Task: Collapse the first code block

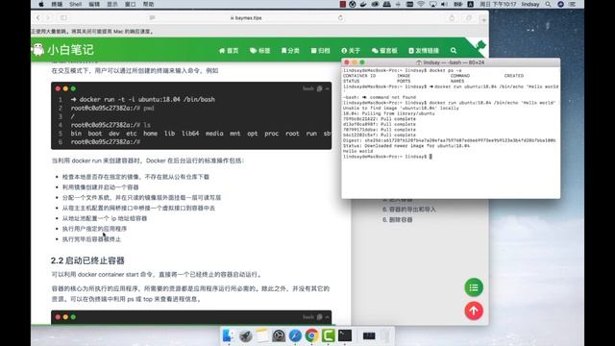Action: (x=327, y=88)
